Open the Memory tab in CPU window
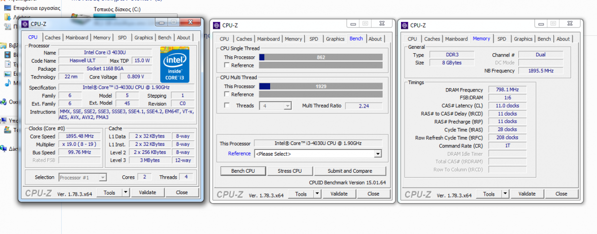Image resolution: width=597 pixels, height=234 pixels. pos(102,37)
